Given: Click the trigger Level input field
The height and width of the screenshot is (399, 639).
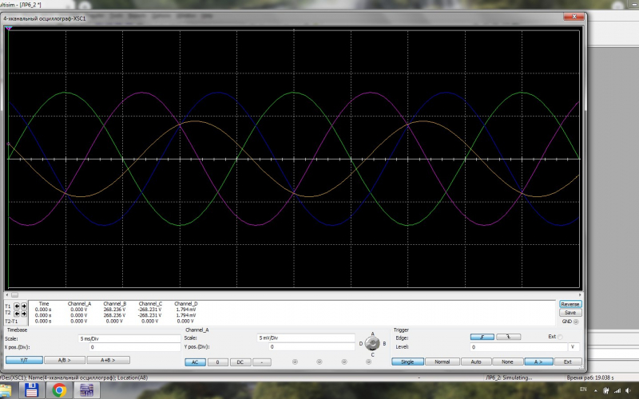Looking at the screenshot, I should (x=518, y=347).
